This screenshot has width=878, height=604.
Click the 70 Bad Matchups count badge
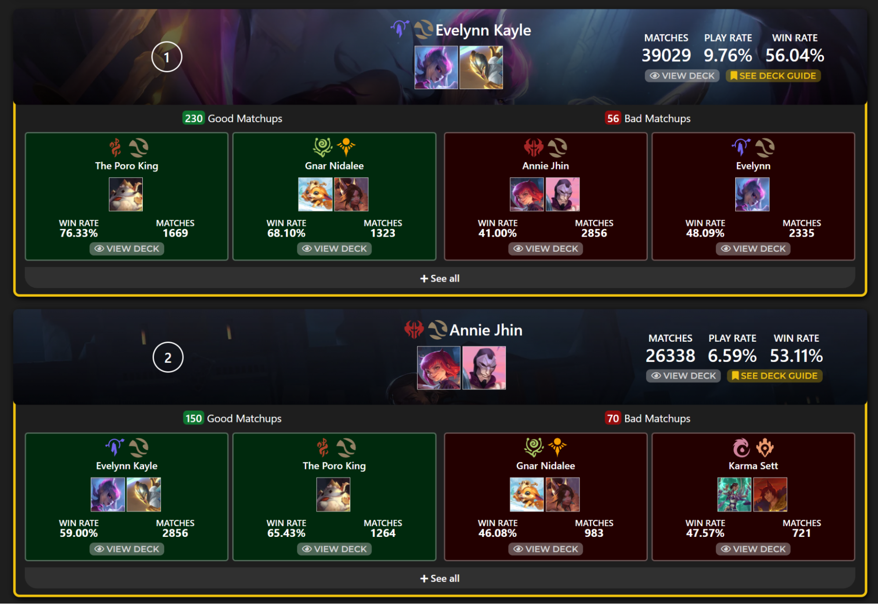click(613, 418)
